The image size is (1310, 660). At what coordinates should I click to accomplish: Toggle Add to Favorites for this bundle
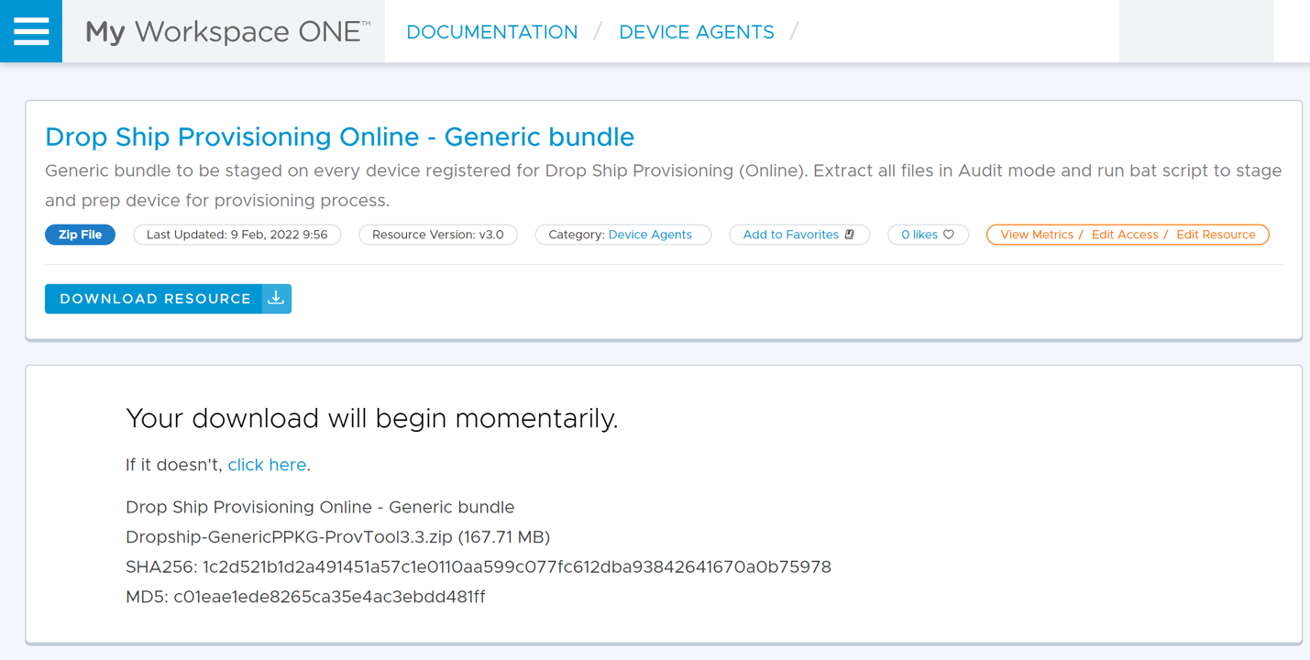[x=793, y=234]
